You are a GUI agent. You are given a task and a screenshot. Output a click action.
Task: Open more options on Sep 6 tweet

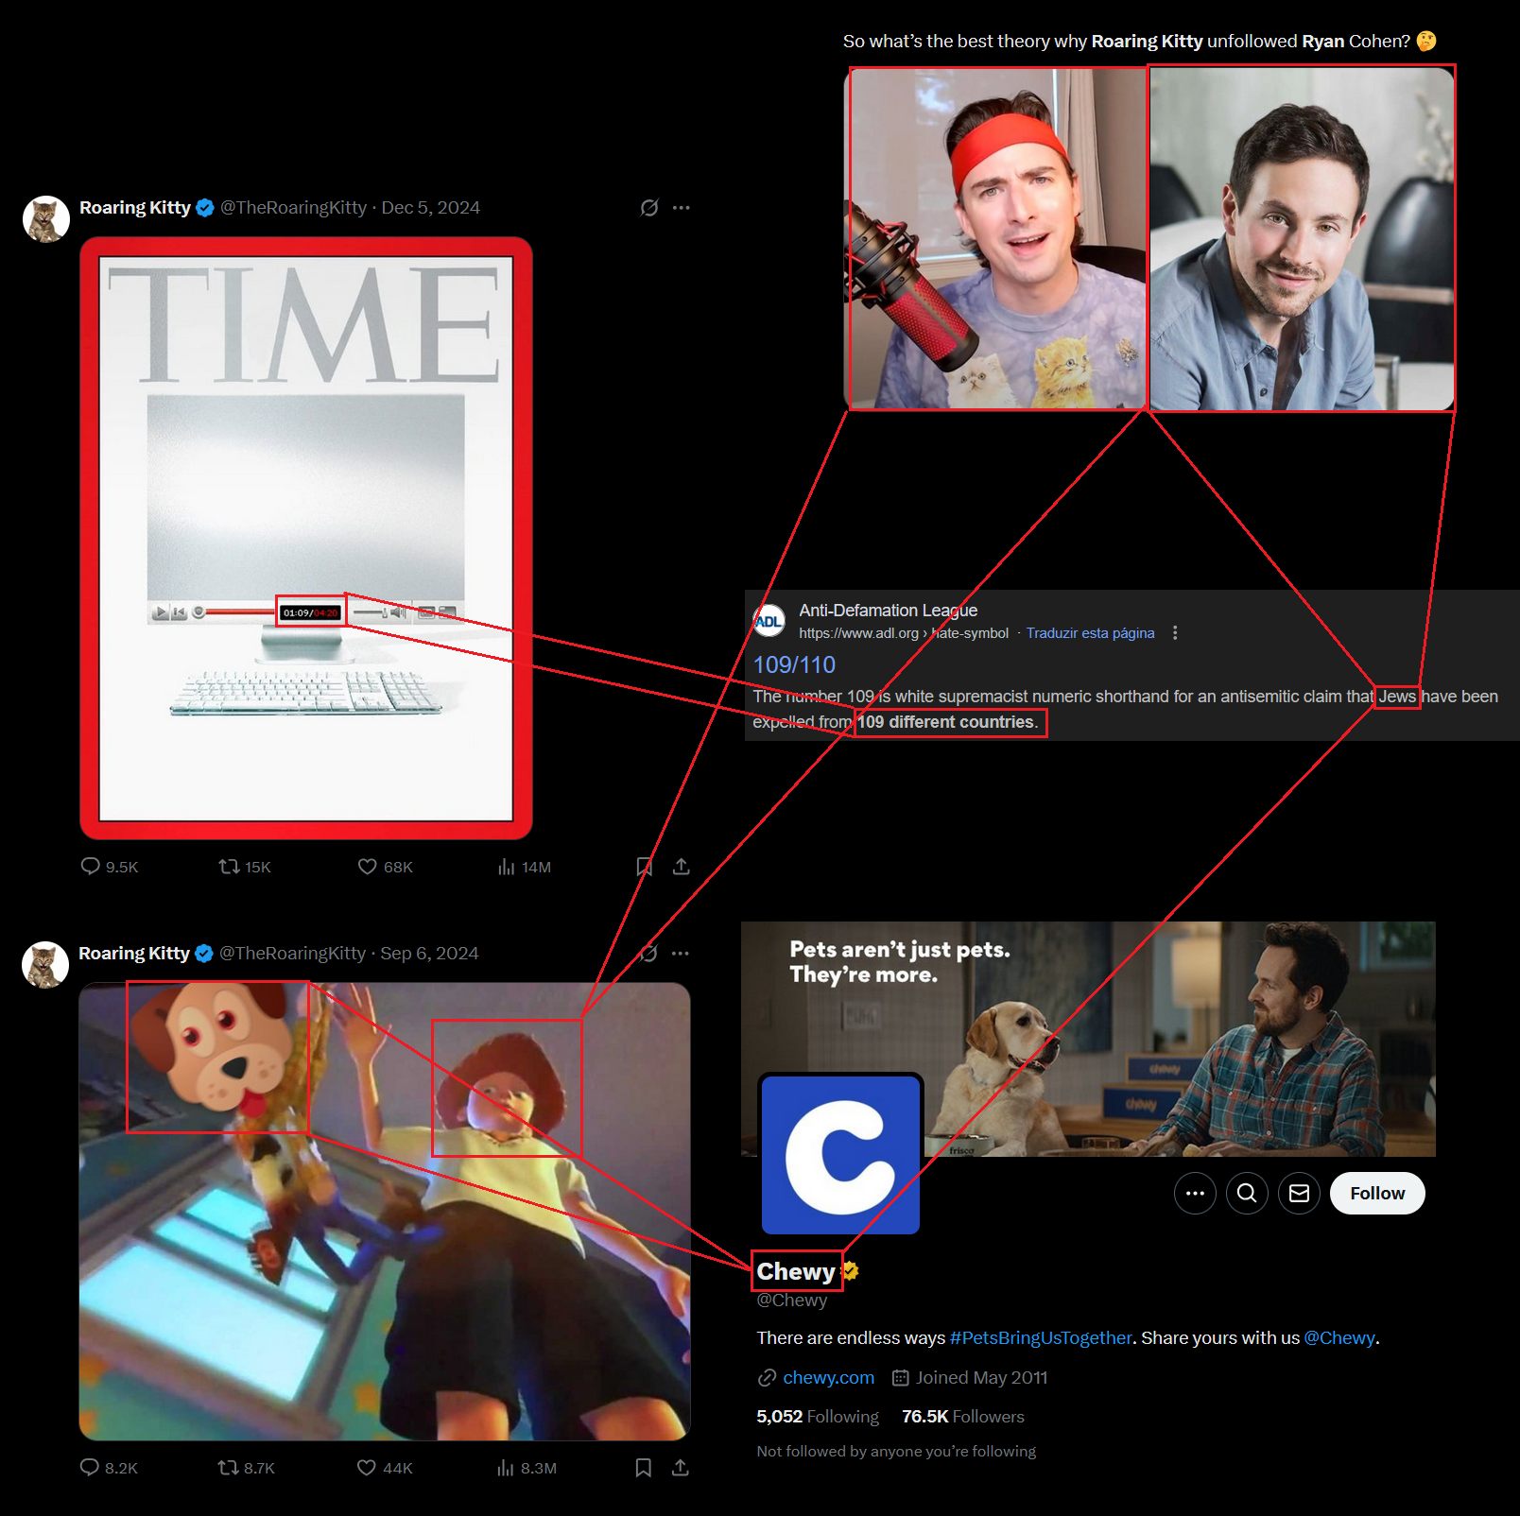680,954
